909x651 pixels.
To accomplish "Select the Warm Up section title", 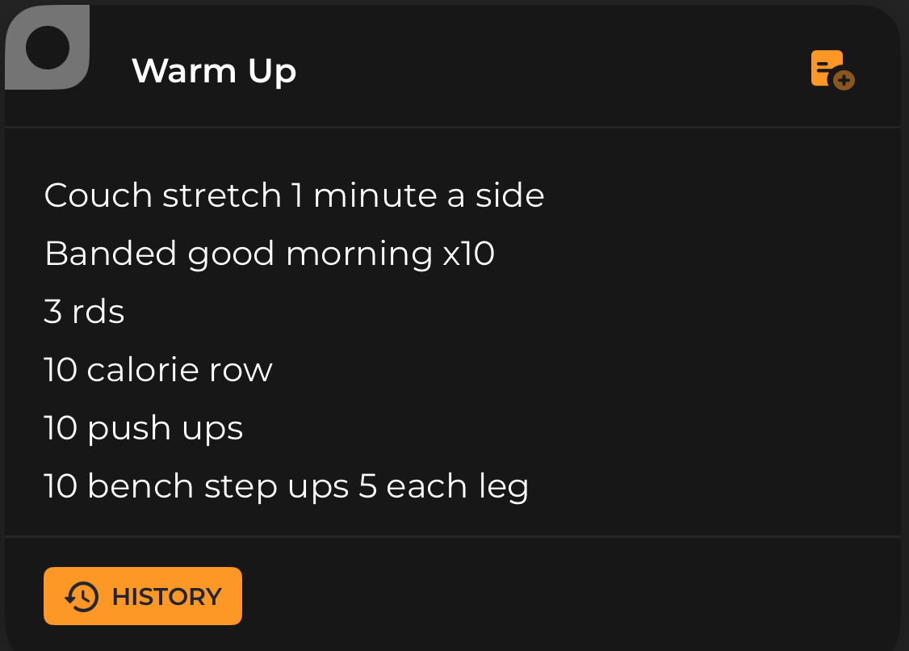I will (x=214, y=71).
